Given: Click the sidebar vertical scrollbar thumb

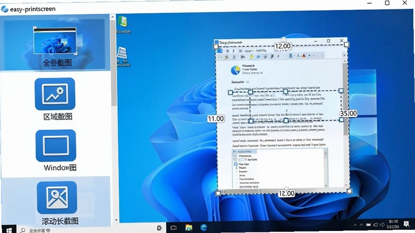Looking at the screenshot, I should coord(114,63).
